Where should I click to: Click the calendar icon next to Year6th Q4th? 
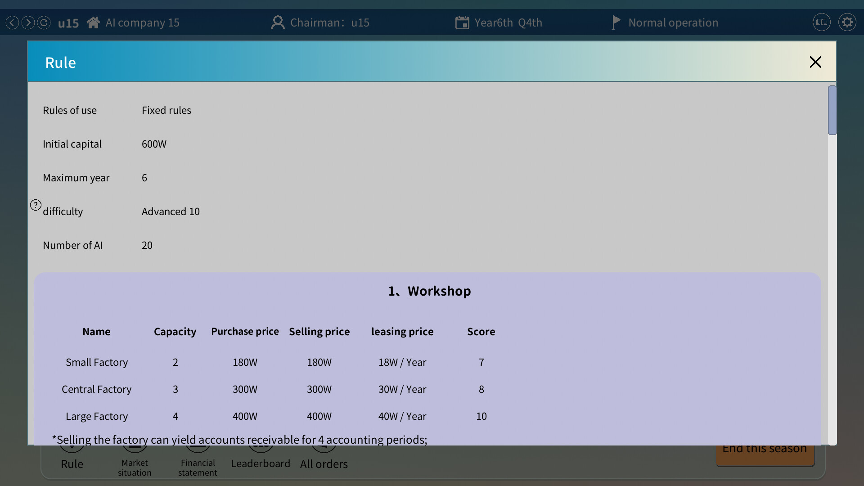(462, 22)
